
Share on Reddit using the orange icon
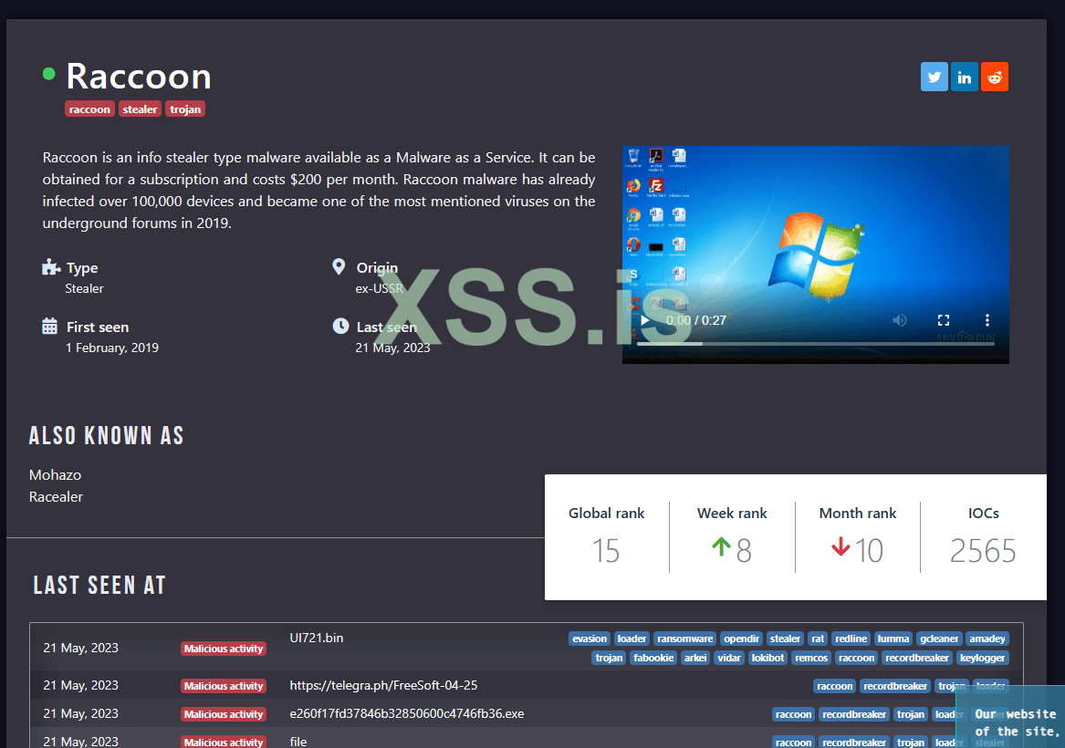tap(995, 77)
